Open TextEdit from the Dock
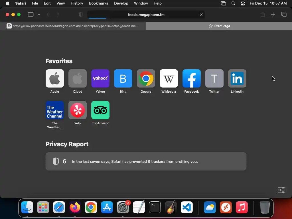Image resolution: width=292 pixels, height=219 pixels. 139,207
